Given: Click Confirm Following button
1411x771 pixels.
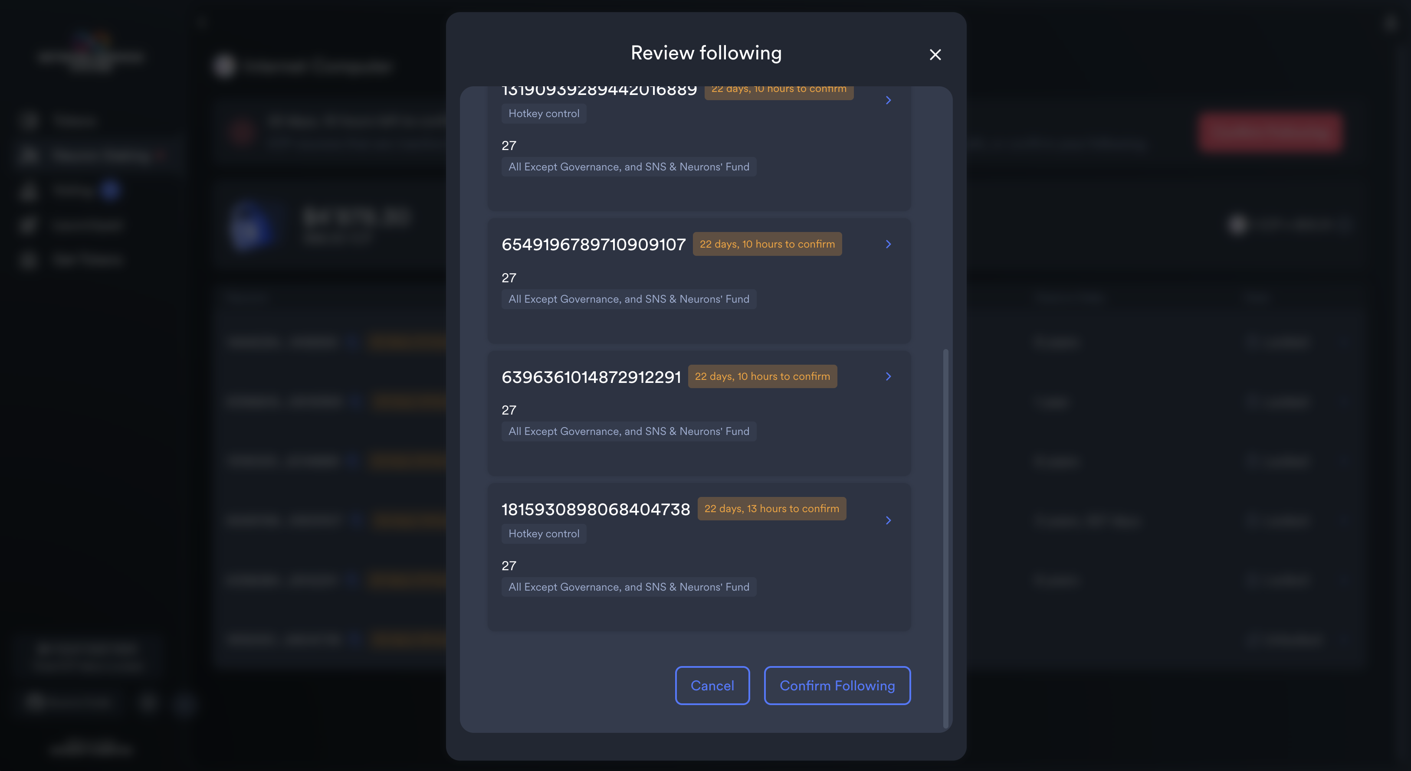Looking at the screenshot, I should pos(837,686).
